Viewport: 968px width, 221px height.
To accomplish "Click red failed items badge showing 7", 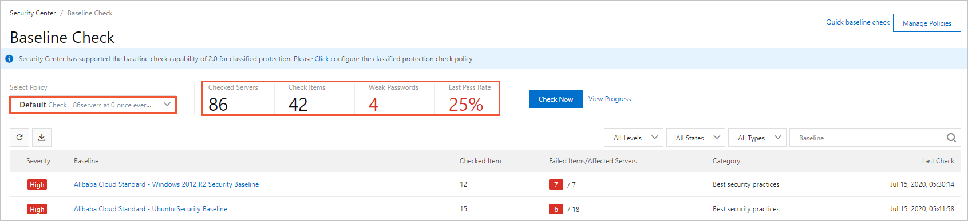I will [556, 184].
